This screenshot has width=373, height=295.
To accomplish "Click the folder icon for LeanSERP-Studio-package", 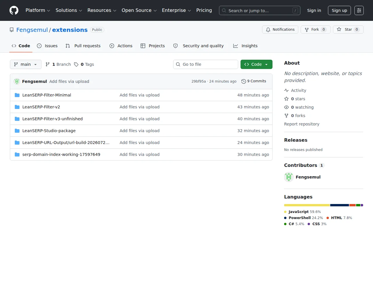I will tap(17, 131).
